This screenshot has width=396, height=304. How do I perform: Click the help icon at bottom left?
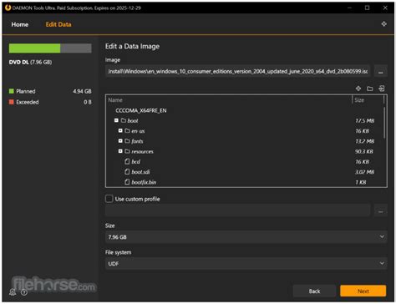point(24,292)
